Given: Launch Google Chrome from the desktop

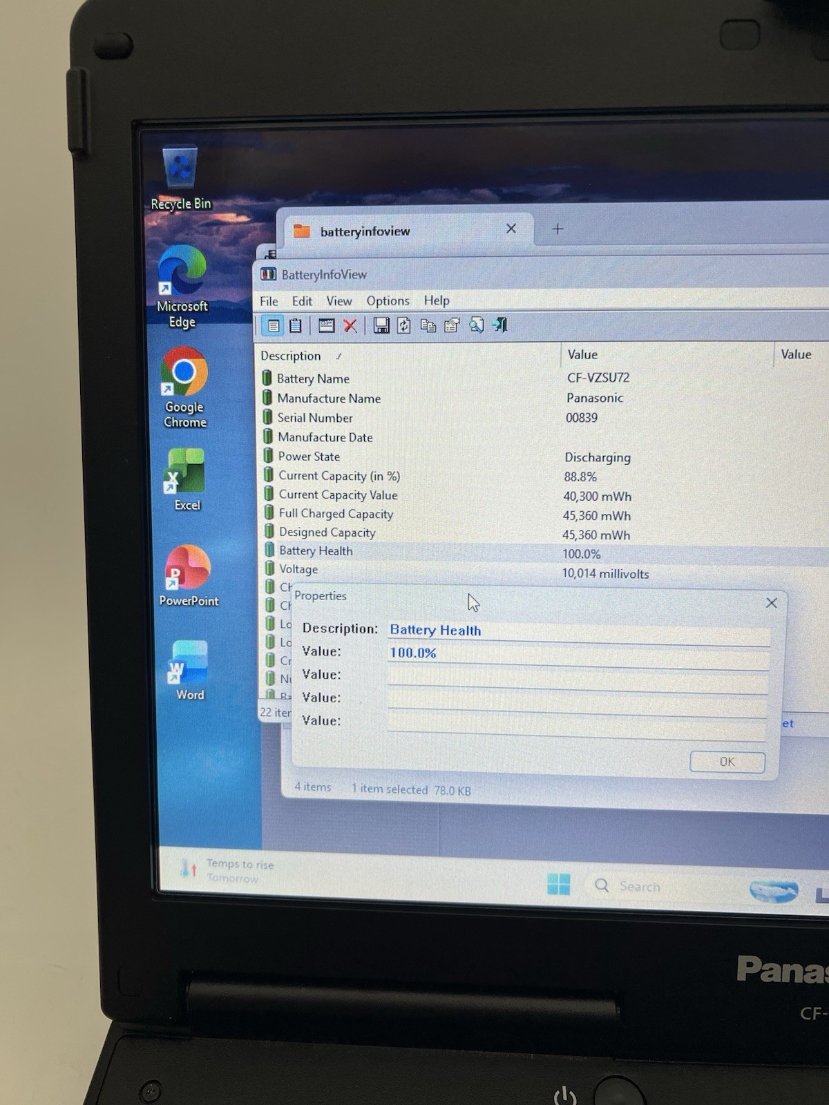Looking at the screenshot, I should pyautogui.click(x=184, y=387).
